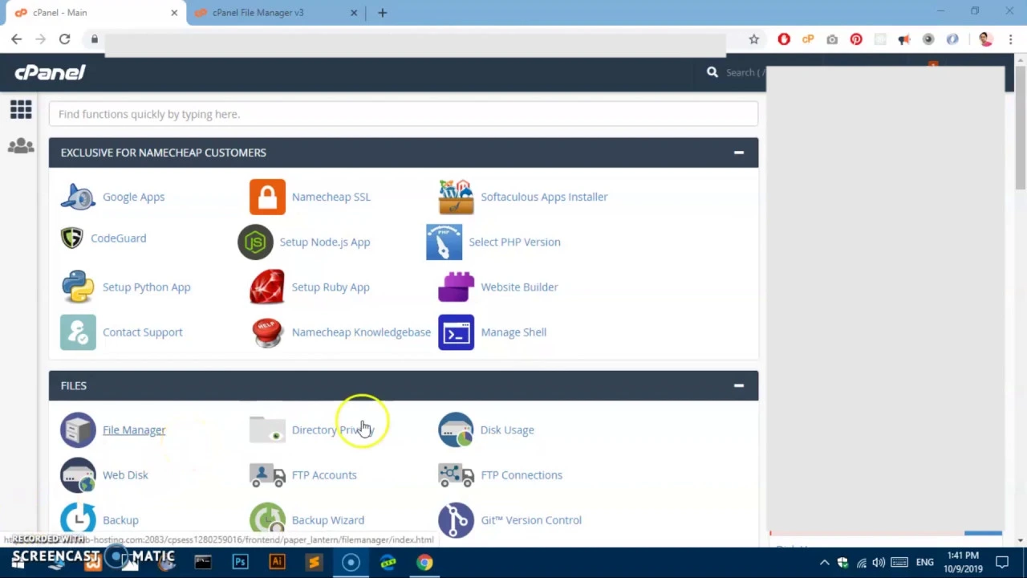This screenshot has width=1027, height=578.
Task: Open the Backup icon
Action: [x=78, y=519]
